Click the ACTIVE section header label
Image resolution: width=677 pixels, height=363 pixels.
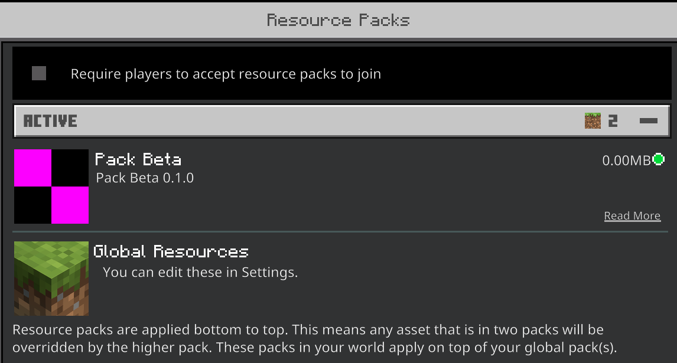tap(50, 121)
